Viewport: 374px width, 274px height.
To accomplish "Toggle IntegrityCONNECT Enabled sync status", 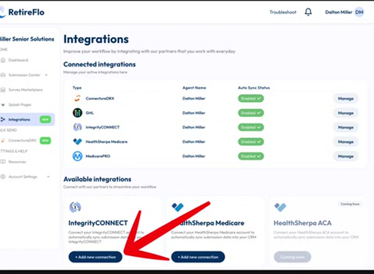I will pos(251,127).
